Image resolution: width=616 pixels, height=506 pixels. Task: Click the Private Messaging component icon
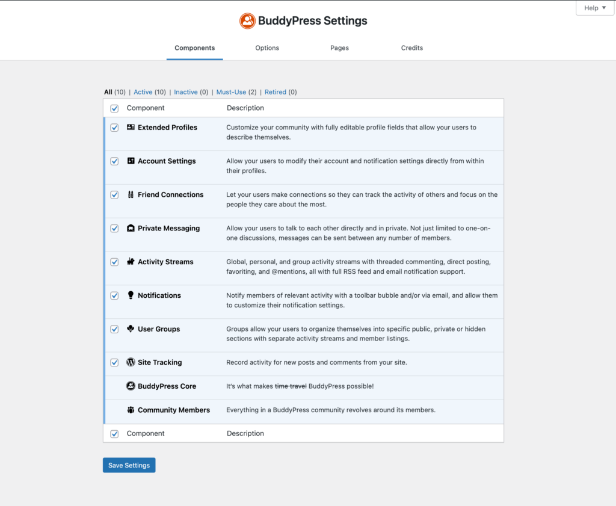[x=131, y=228]
